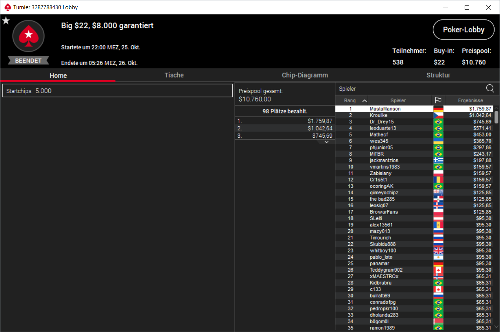Image resolution: width=500 pixels, height=332 pixels.
Task: Click the PokerStars title bar icon
Action: tap(8, 7)
